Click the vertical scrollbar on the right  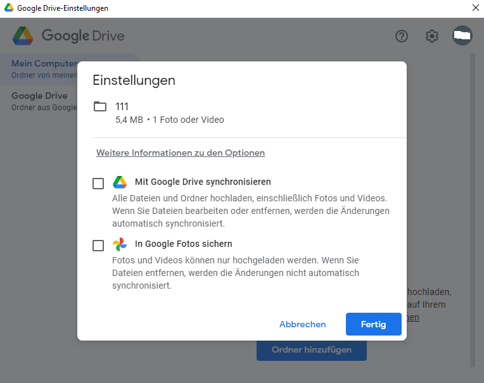(x=472, y=209)
